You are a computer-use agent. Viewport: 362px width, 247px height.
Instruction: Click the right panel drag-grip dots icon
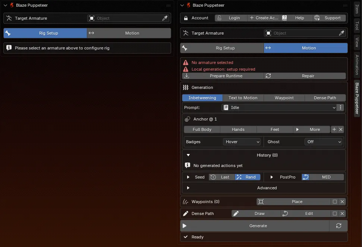point(345,5)
